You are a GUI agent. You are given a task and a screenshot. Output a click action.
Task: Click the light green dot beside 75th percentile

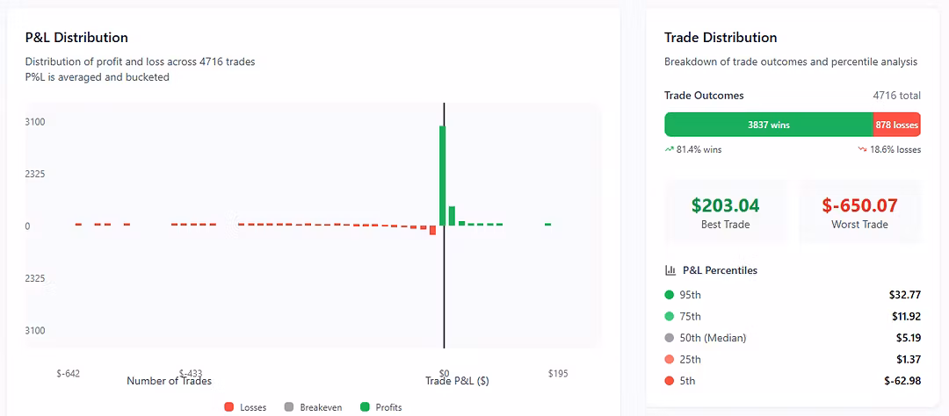pos(670,316)
